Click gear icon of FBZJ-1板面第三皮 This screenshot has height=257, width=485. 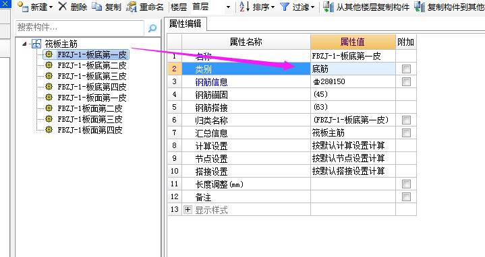click(49, 119)
